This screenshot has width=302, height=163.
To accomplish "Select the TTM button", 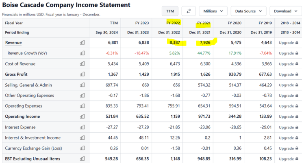I will 170,11.
